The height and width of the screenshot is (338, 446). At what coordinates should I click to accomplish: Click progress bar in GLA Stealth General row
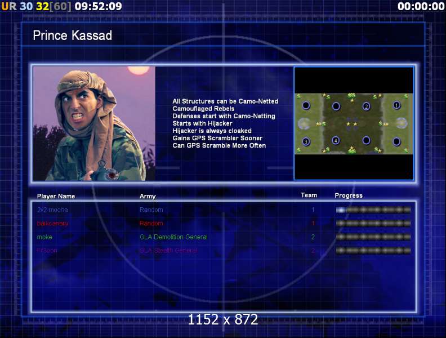coord(373,250)
